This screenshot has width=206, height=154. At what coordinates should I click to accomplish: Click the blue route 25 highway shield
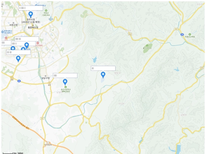[19, 81]
